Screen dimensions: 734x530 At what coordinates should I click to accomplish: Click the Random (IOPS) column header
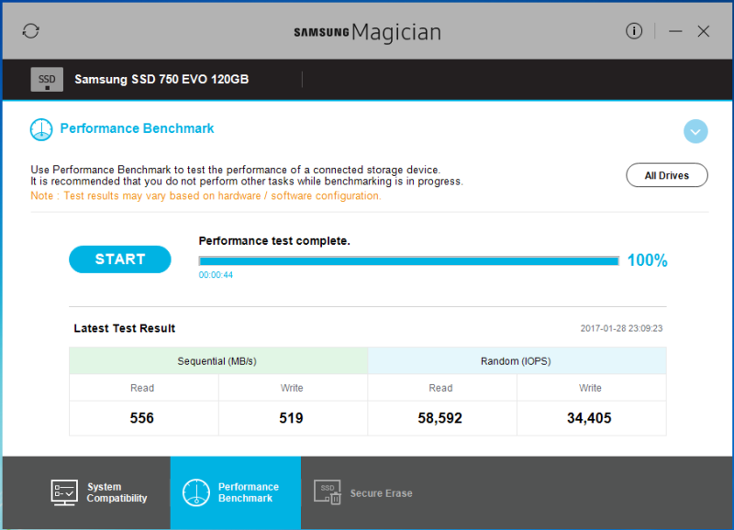click(517, 360)
